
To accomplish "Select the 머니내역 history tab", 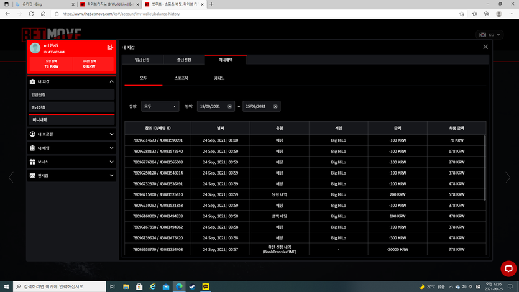I will 226,60.
